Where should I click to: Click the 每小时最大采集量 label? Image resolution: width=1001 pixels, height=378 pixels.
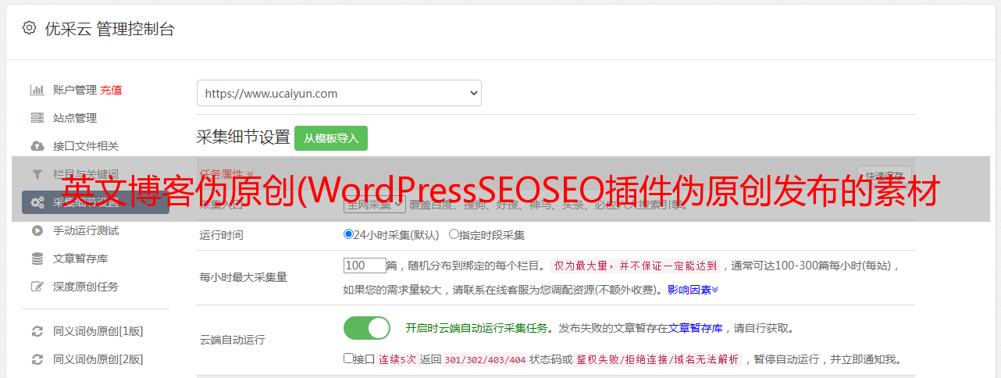[243, 277]
